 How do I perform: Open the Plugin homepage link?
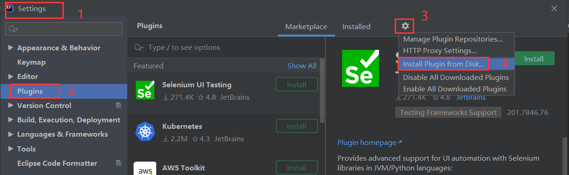[x=370, y=143]
